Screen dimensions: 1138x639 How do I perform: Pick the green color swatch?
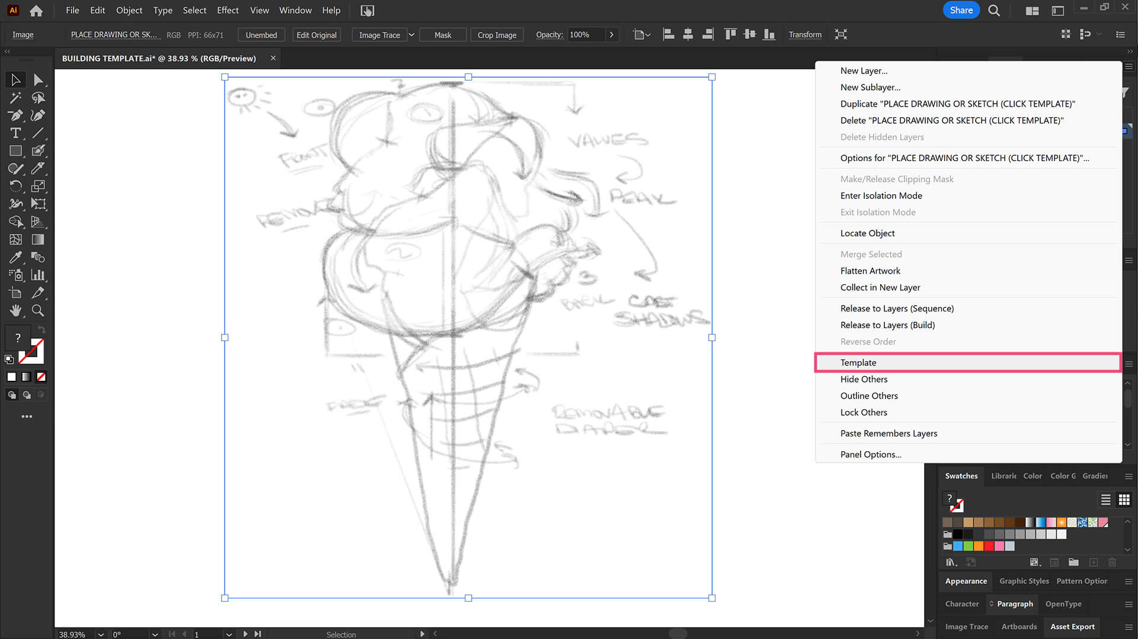pos(968,546)
